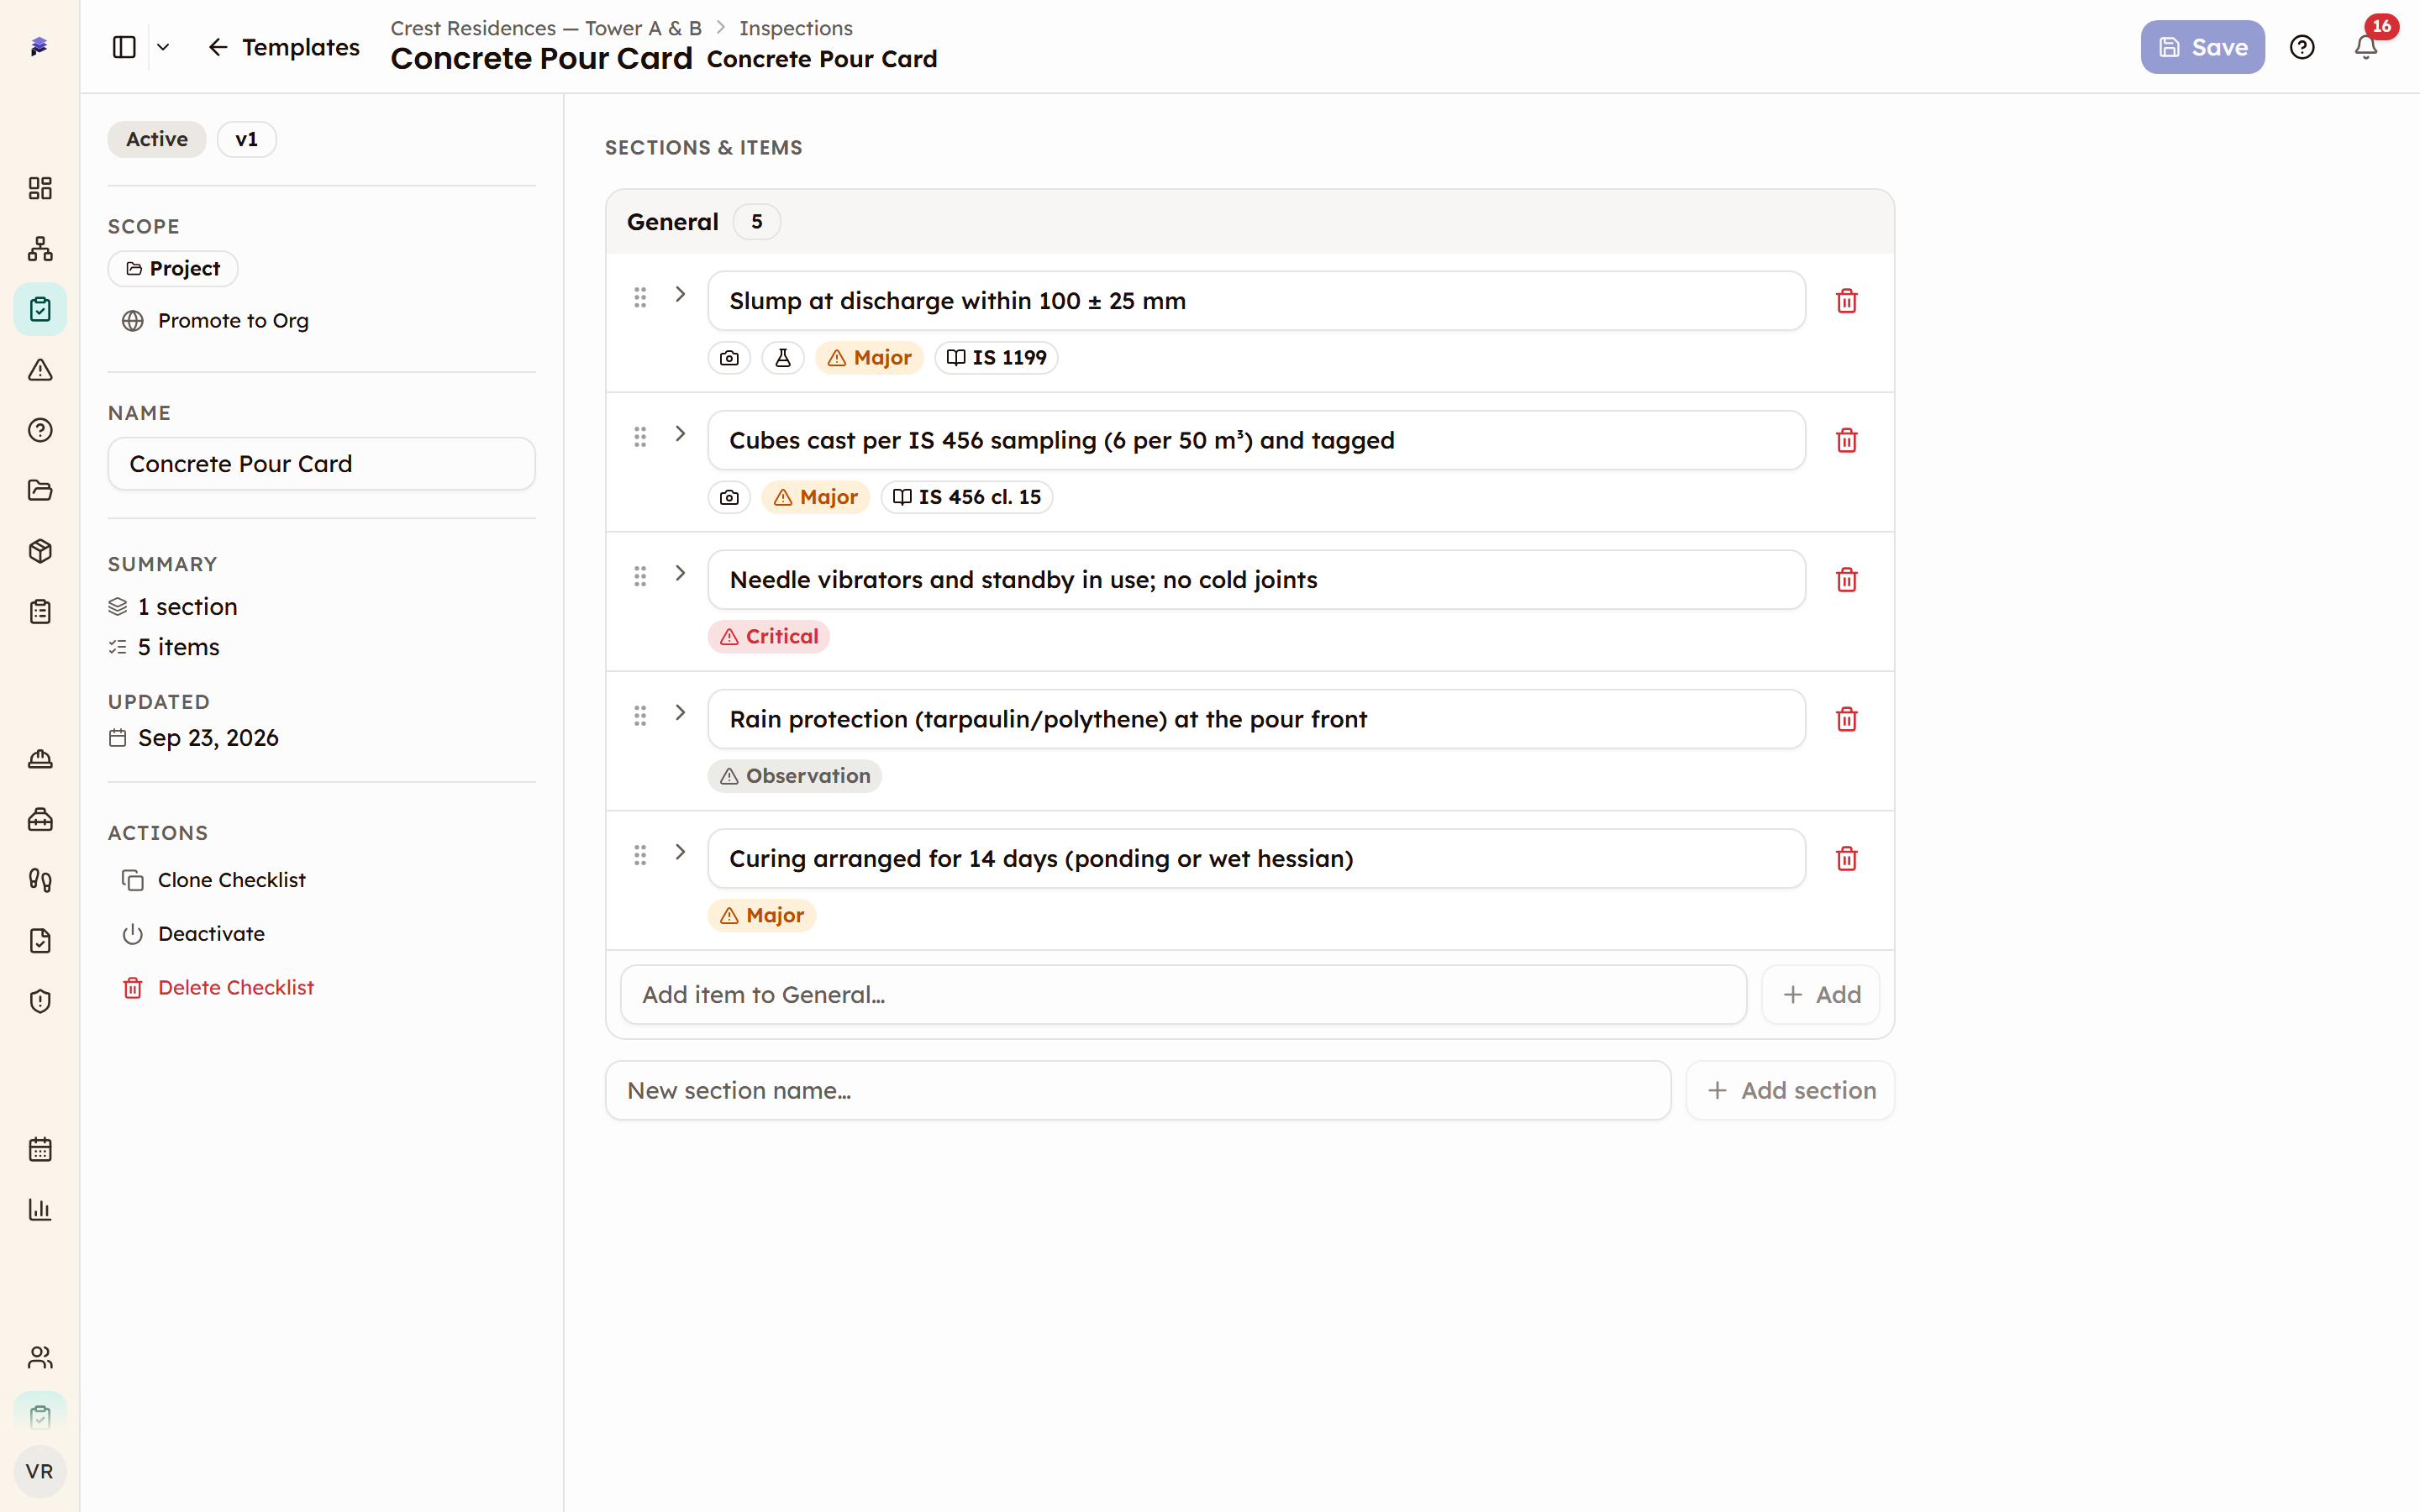Image resolution: width=2420 pixels, height=1512 pixels.
Task: Toggle photo requirement on Cubes cast item
Action: (729, 497)
